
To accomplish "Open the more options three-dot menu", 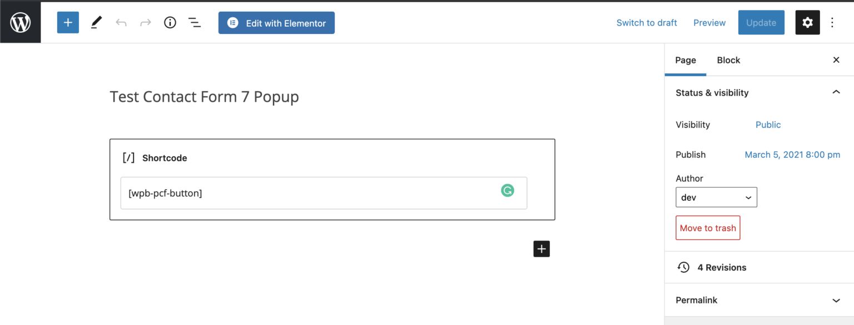I will click(832, 22).
